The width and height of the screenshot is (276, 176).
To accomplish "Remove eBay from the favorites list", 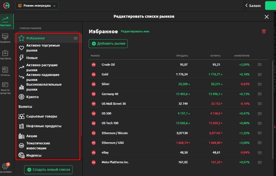I will click(x=94, y=153).
